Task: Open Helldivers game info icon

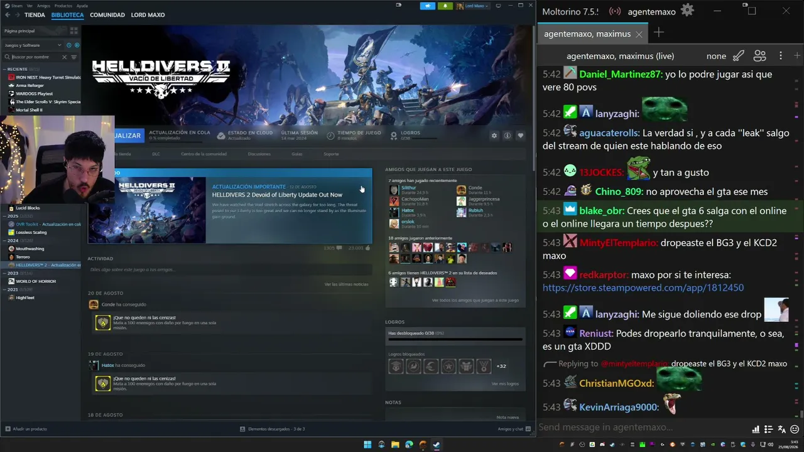Action: point(508,136)
